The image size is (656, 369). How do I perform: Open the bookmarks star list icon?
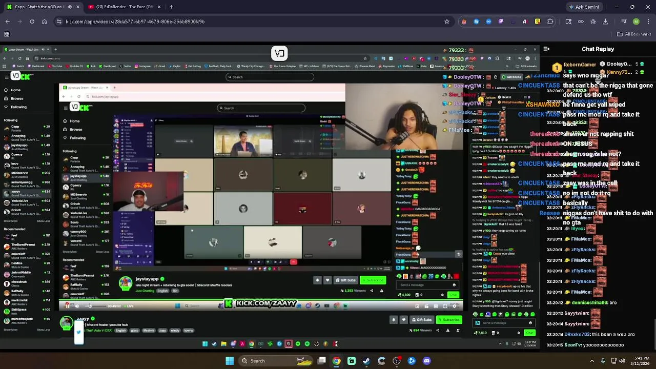(x=593, y=22)
